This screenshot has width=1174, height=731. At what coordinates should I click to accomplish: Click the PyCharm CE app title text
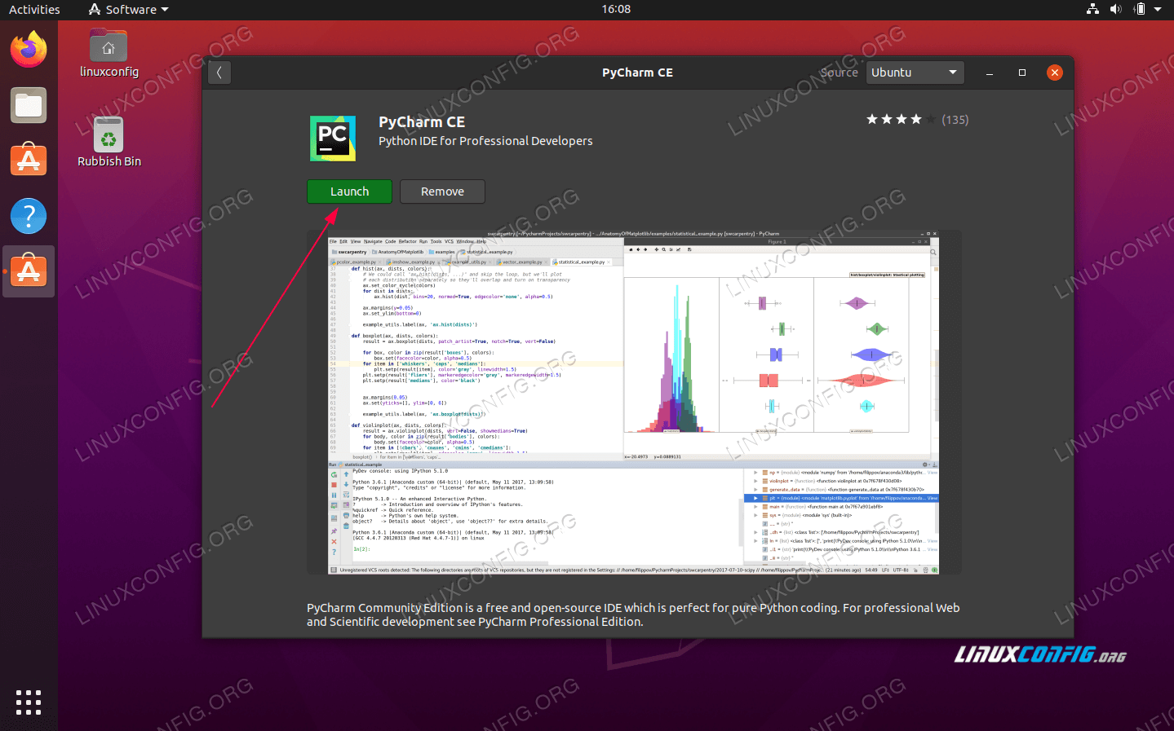click(422, 122)
